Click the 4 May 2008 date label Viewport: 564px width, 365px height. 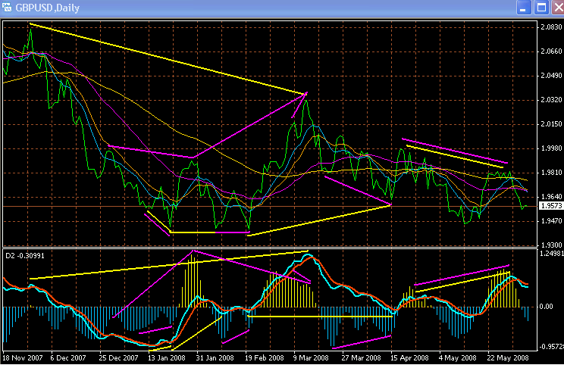click(458, 358)
